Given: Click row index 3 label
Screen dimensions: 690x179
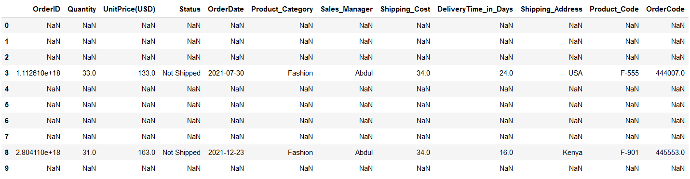Looking at the screenshot, I should pyautogui.click(x=7, y=73).
